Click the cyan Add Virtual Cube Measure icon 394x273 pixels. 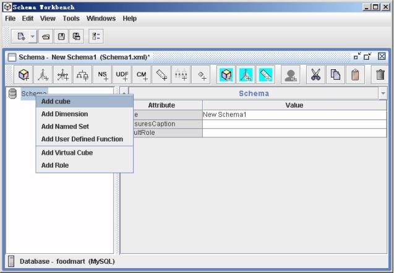265,75
